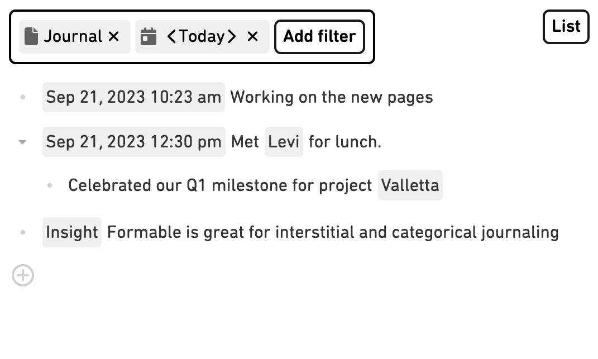This screenshot has height=359, width=598.
Task: Switch the view using the List button
Action: coord(566,26)
